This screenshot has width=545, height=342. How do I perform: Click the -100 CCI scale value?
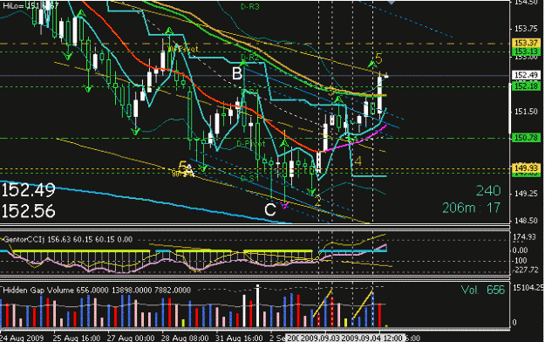[x=520, y=261]
